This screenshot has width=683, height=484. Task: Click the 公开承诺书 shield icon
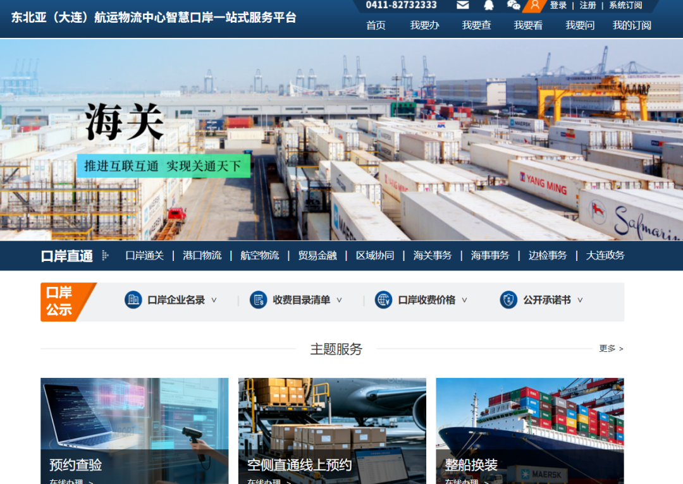pos(508,300)
